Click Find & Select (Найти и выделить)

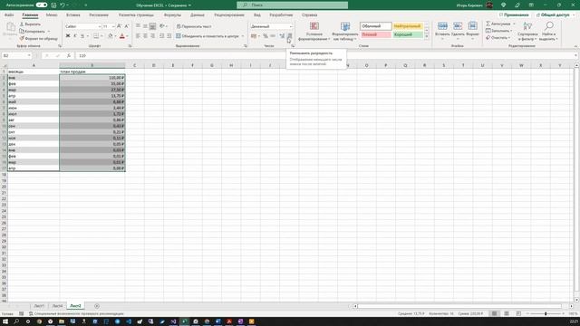pos(548,31)
